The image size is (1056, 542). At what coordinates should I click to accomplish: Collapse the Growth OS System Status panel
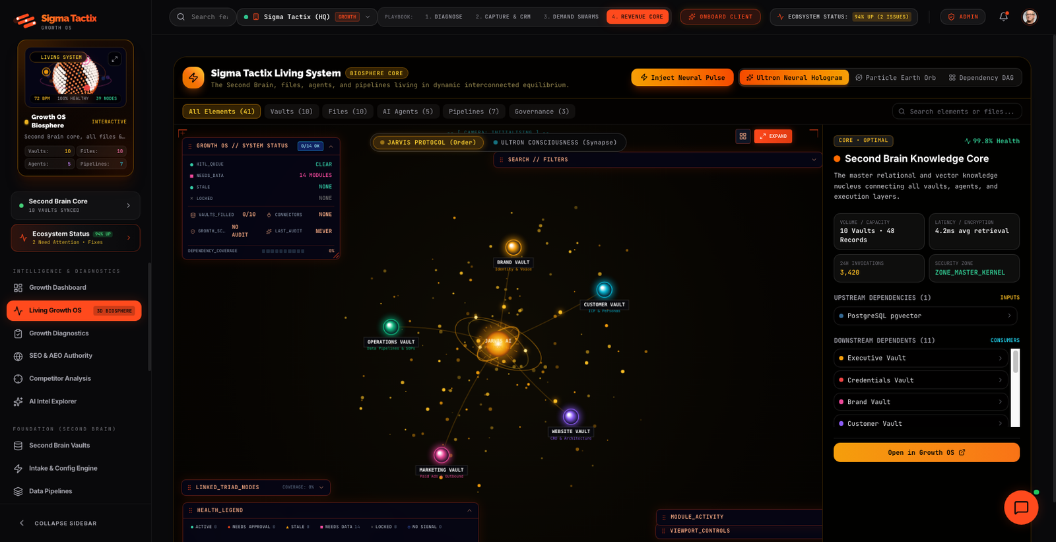[331, 146]
